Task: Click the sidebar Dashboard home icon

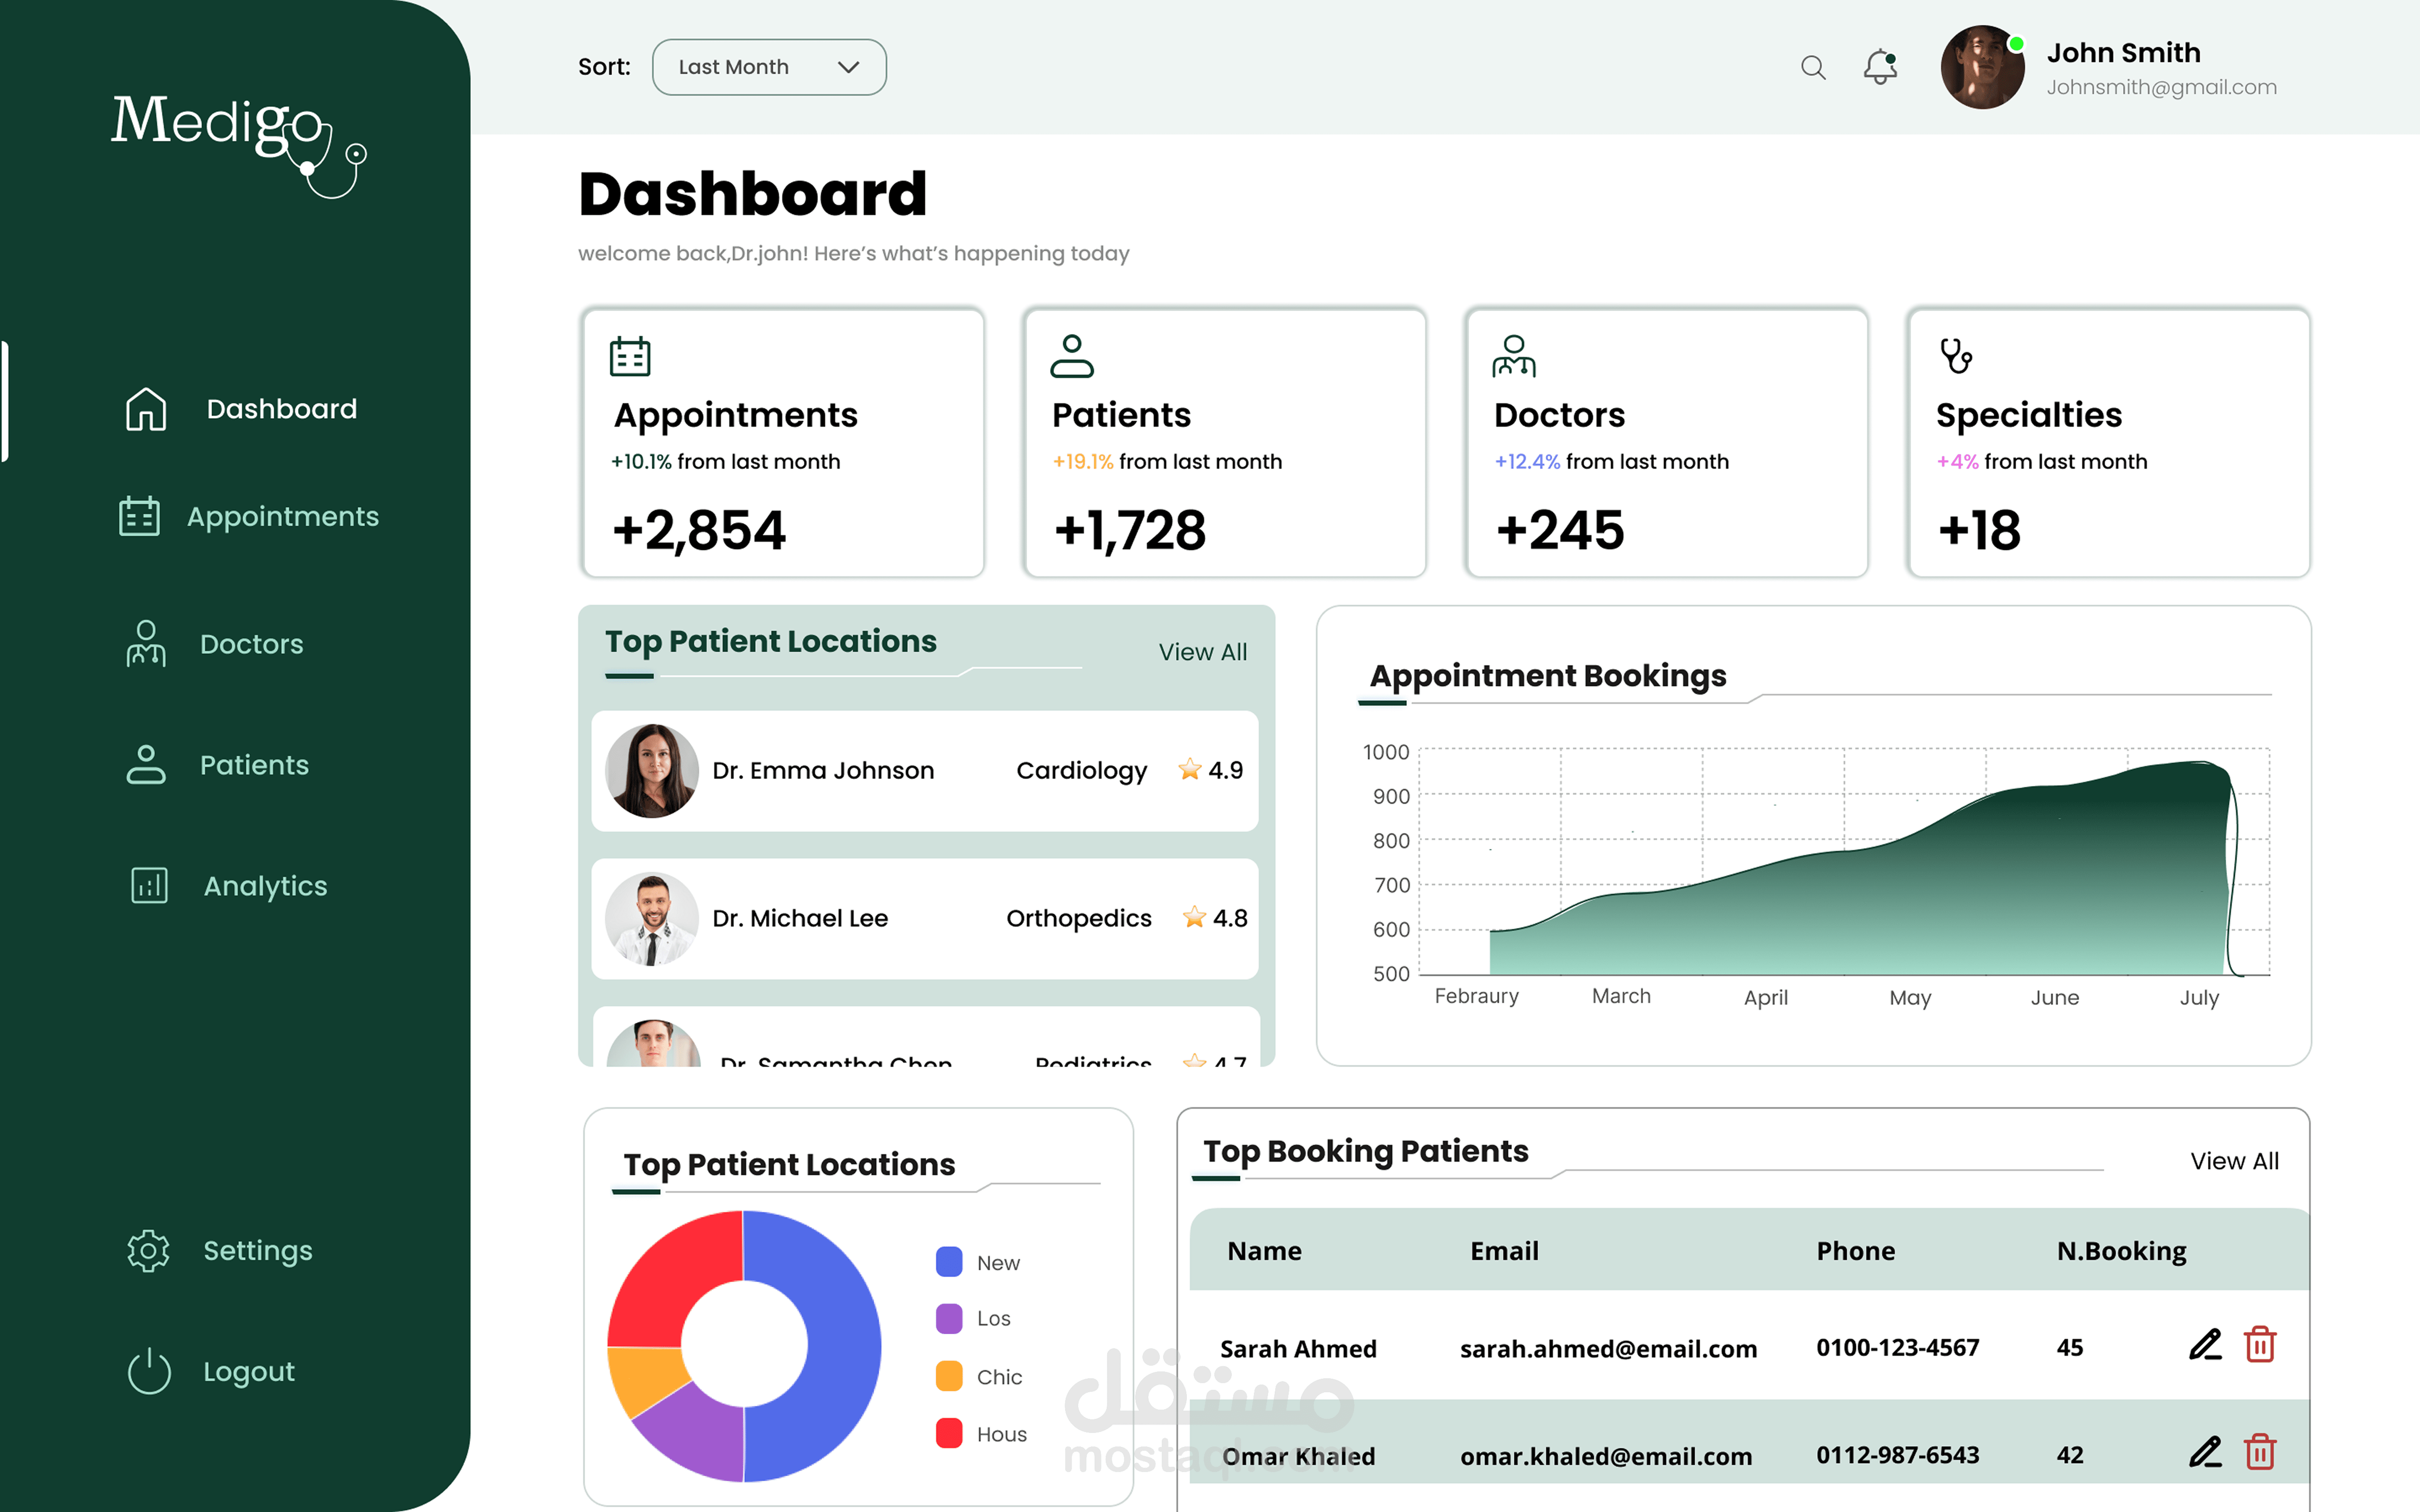Action: [146, 409]
